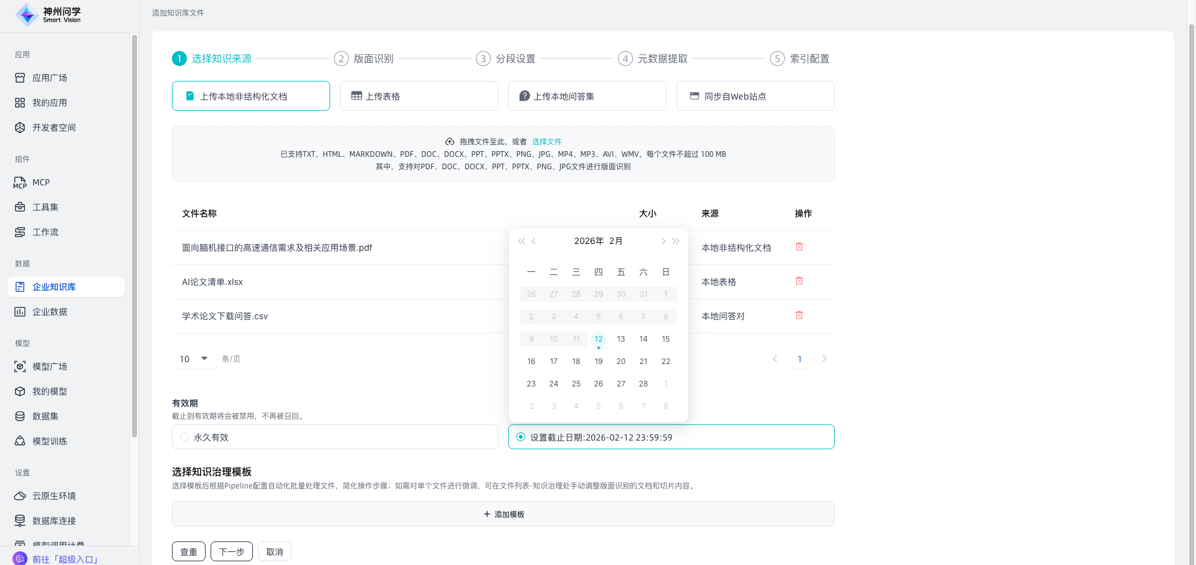Select 同步自Web站点 source tab
Viewport: 1196px width, 565px height.
tap(755, 96)
